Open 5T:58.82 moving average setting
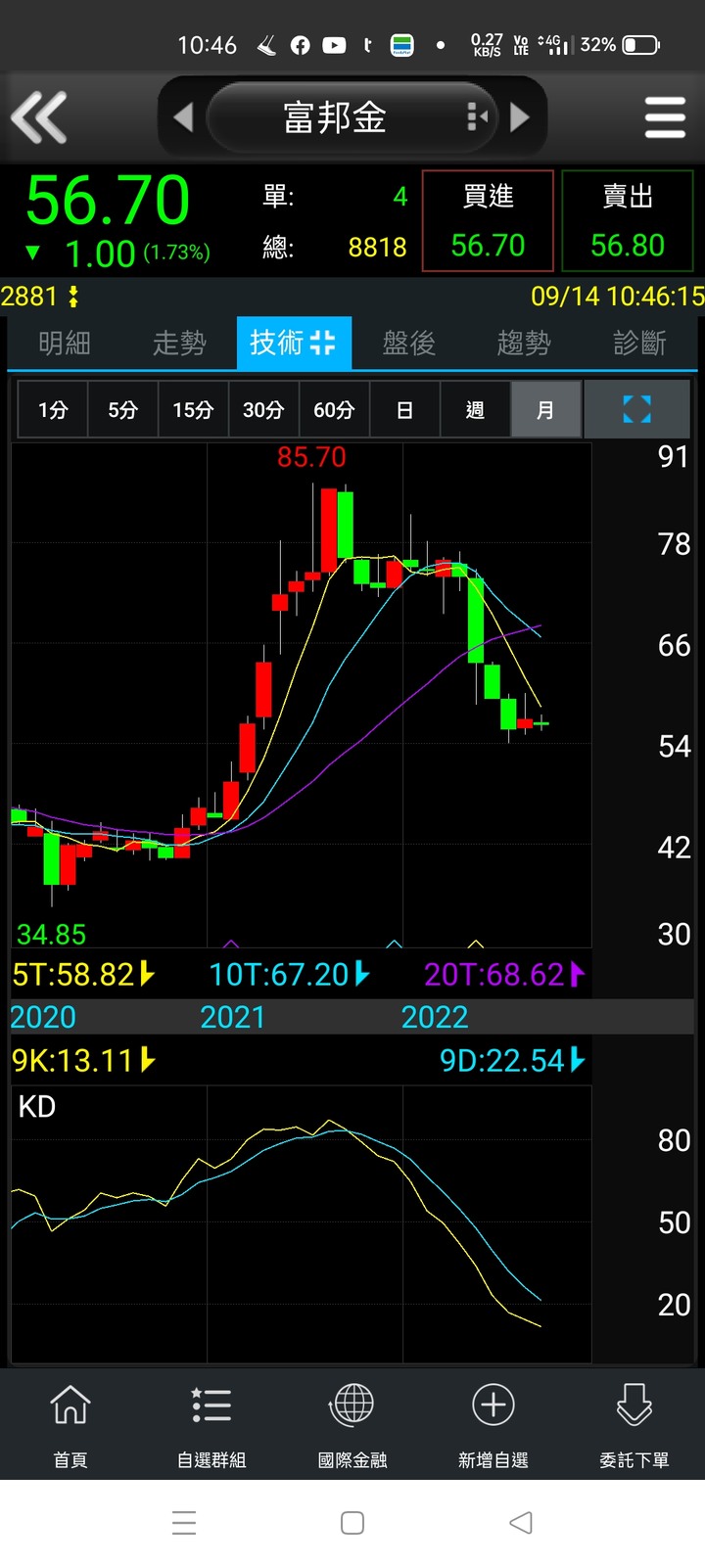Viewport: 705px width, 1566px height. [x=84, y=974]
